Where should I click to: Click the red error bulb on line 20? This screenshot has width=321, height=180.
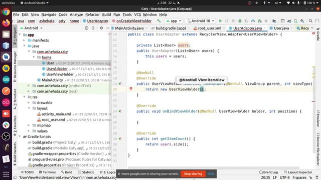131,88
